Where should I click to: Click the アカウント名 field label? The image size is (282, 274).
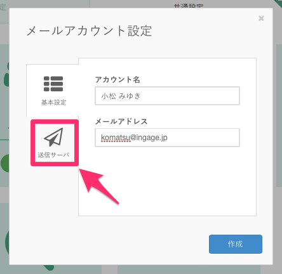[x=117, y=79]
